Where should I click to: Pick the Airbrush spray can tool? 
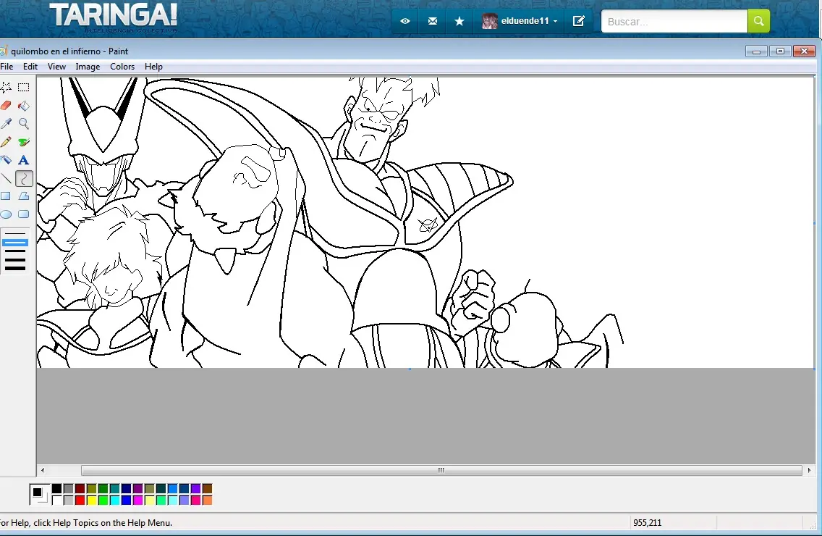pos(7,160)
